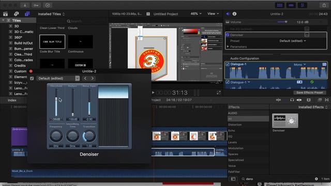Click the Volume slider in inspector
Screen dimensions: 331x186
(x=282, y=22)
